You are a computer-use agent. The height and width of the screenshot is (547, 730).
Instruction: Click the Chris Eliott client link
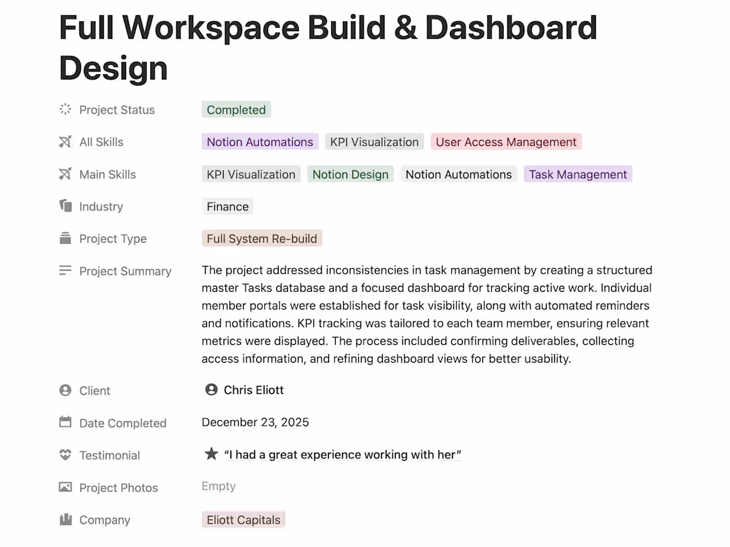point(253,390)
